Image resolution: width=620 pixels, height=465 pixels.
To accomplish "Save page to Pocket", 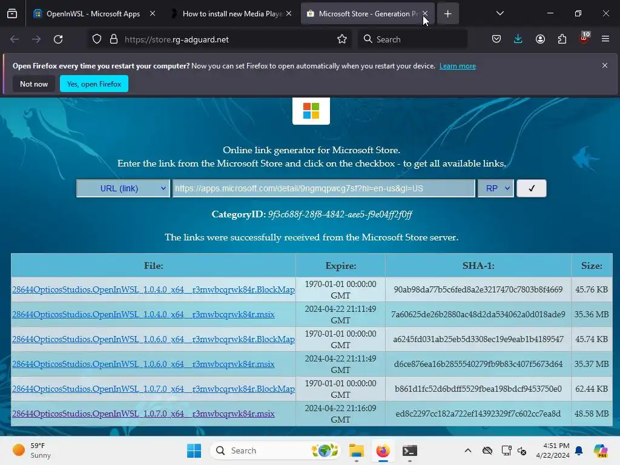I will coord(496,39).
